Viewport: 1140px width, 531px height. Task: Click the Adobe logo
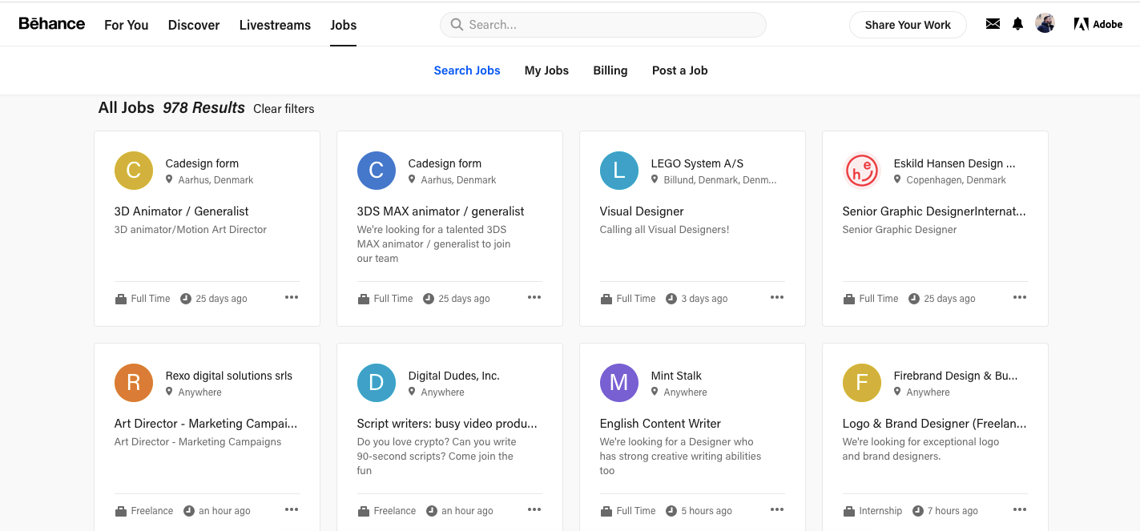1098,24
